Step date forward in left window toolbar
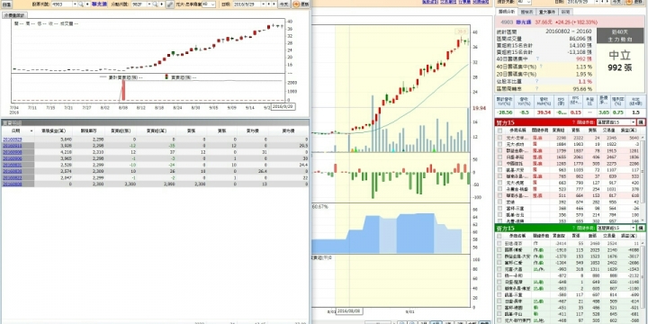Viewport: 648px width, 324px height. pos(274,4)
